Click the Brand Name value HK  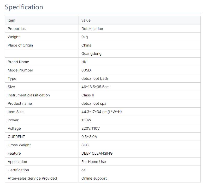point(84,62)
